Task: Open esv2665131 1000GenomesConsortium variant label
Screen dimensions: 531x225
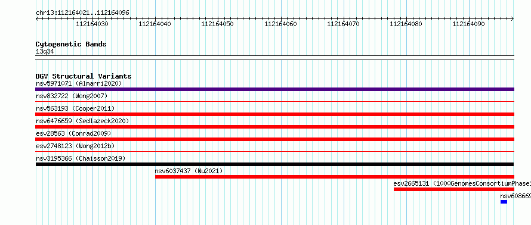Action: pyautogui.click(x=462, y=183)
